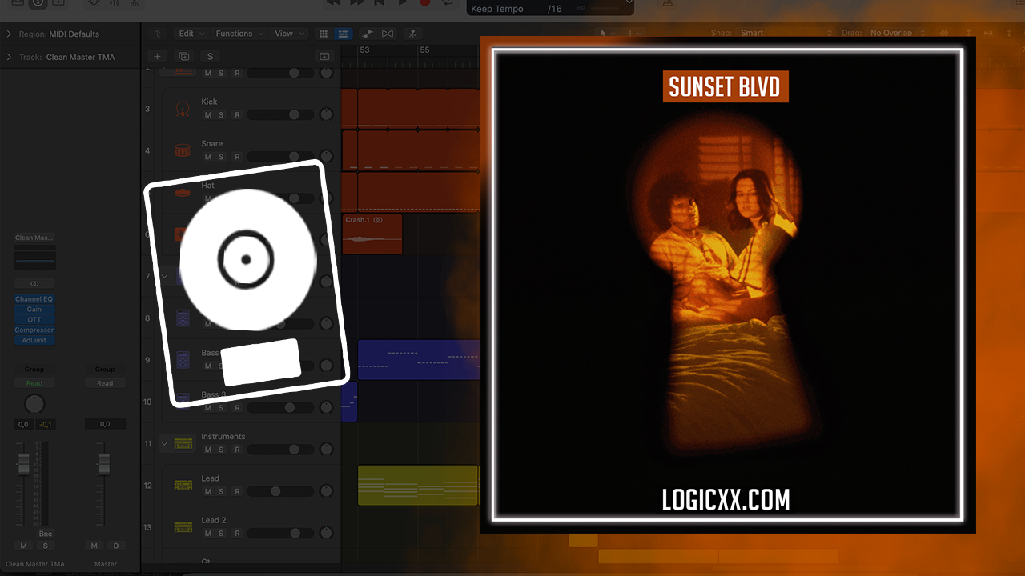Mute the Lead track
This screenshot has height=576, width=1025.
208,491
